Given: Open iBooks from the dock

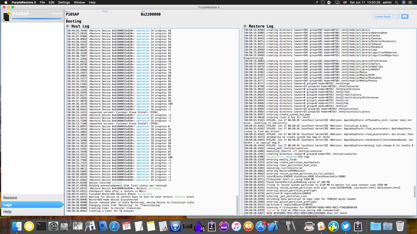Looking at the screenshot, I should pos(248,226).
